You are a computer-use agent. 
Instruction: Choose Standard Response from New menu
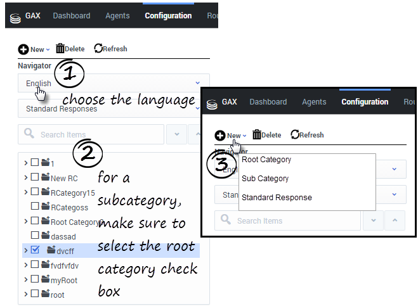click(277, 198)
